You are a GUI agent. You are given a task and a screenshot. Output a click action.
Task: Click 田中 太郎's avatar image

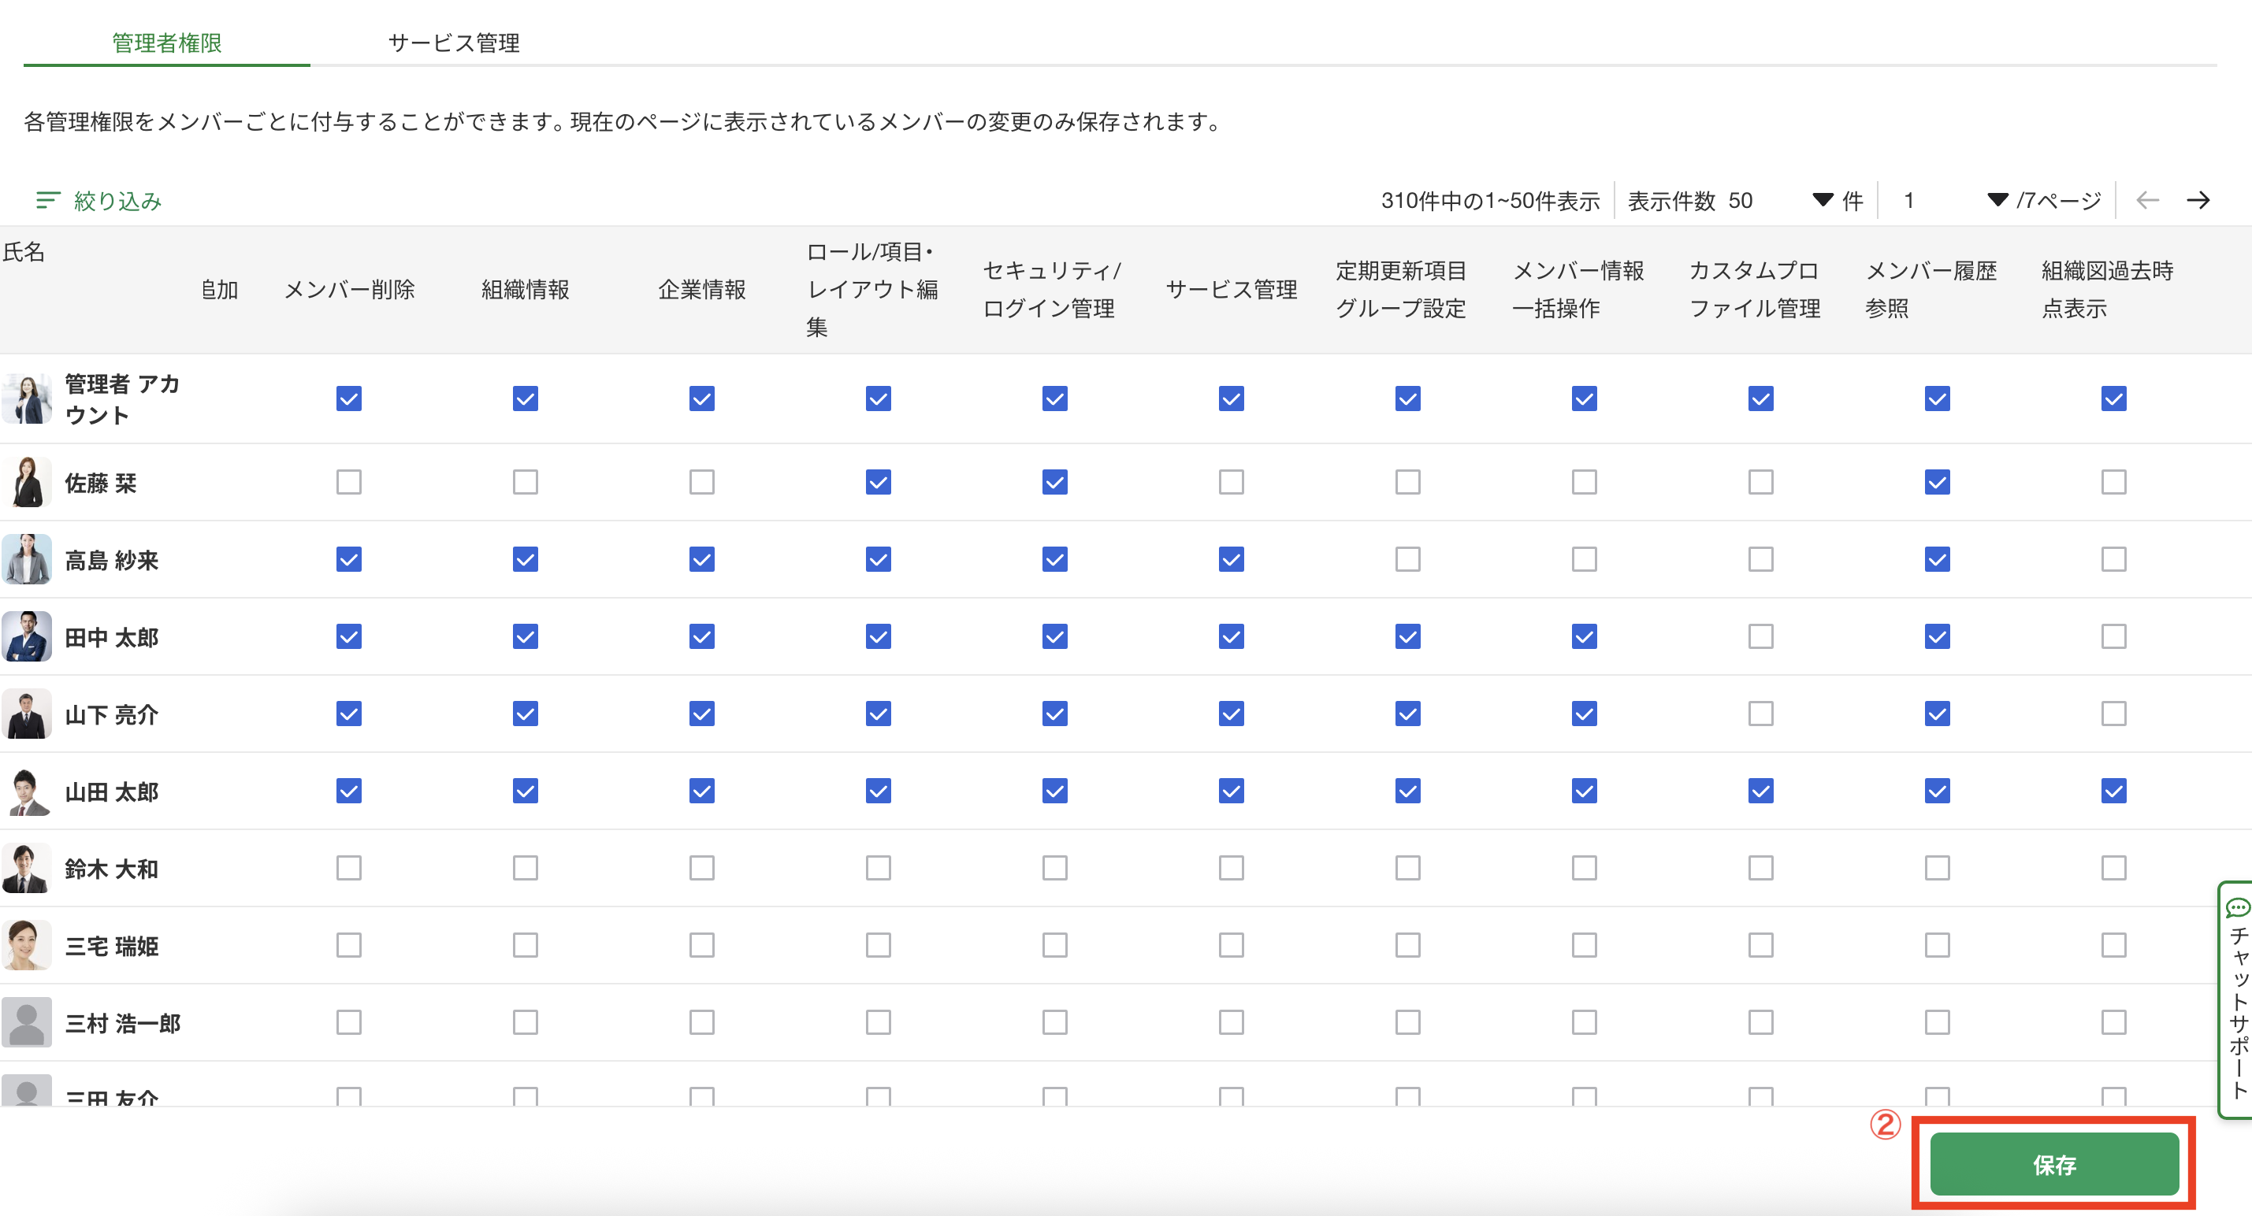coord(27,637)
